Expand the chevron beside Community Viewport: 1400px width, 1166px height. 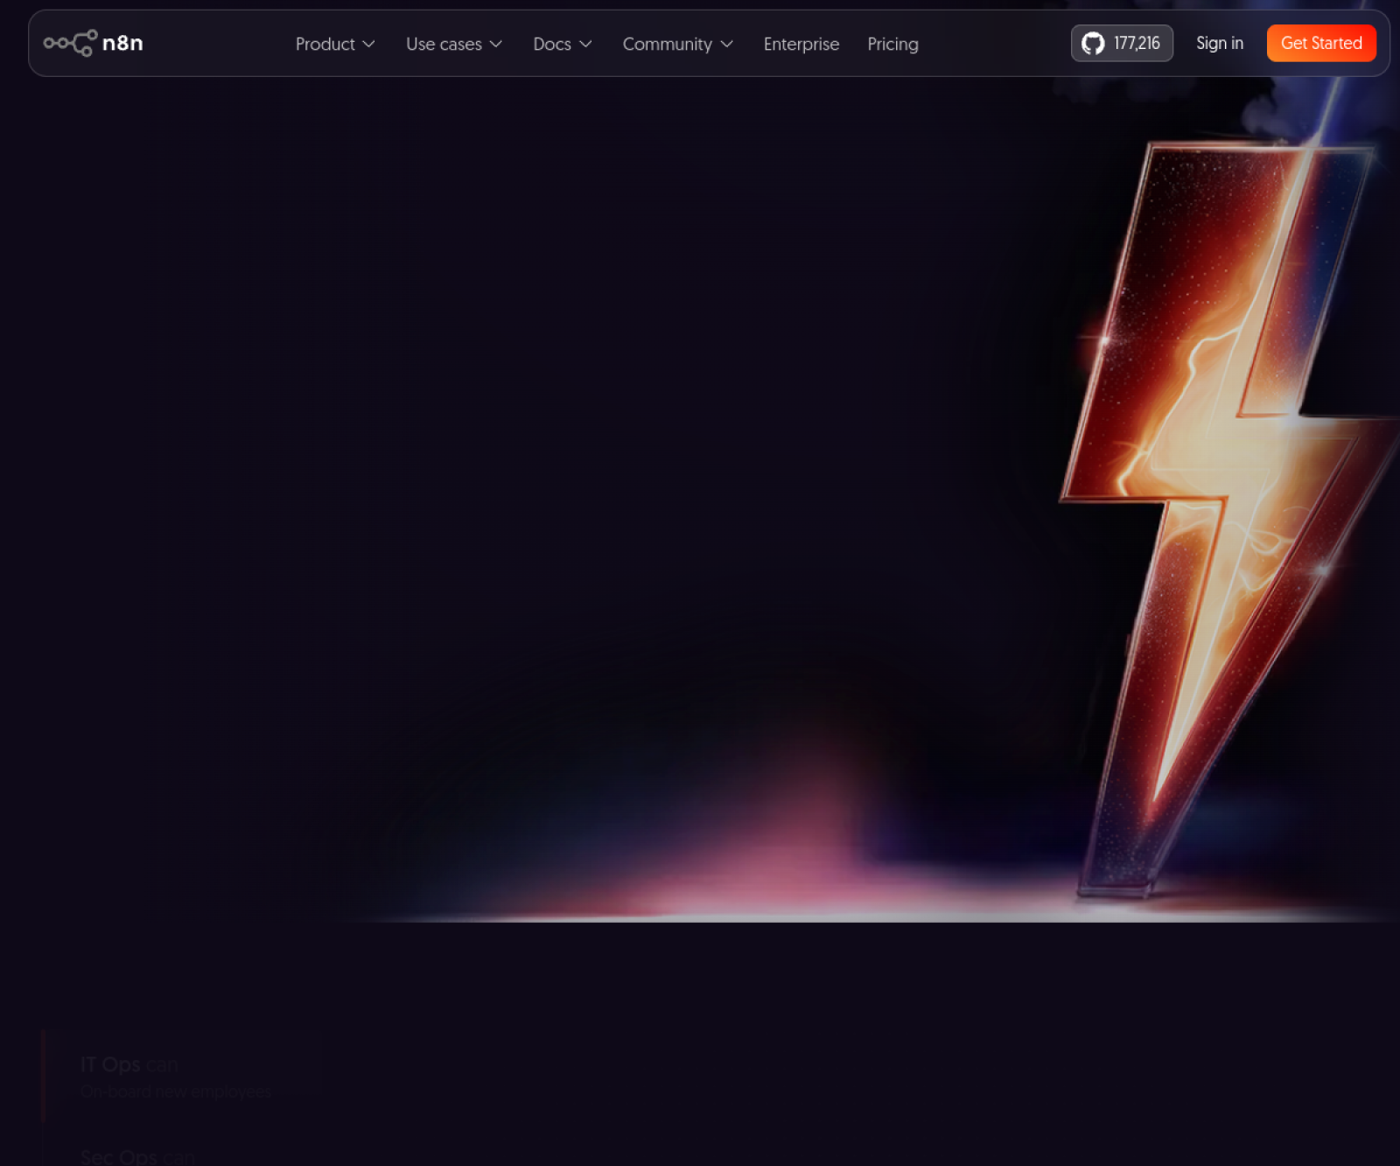pyautogui.click(x=727, y=44)
